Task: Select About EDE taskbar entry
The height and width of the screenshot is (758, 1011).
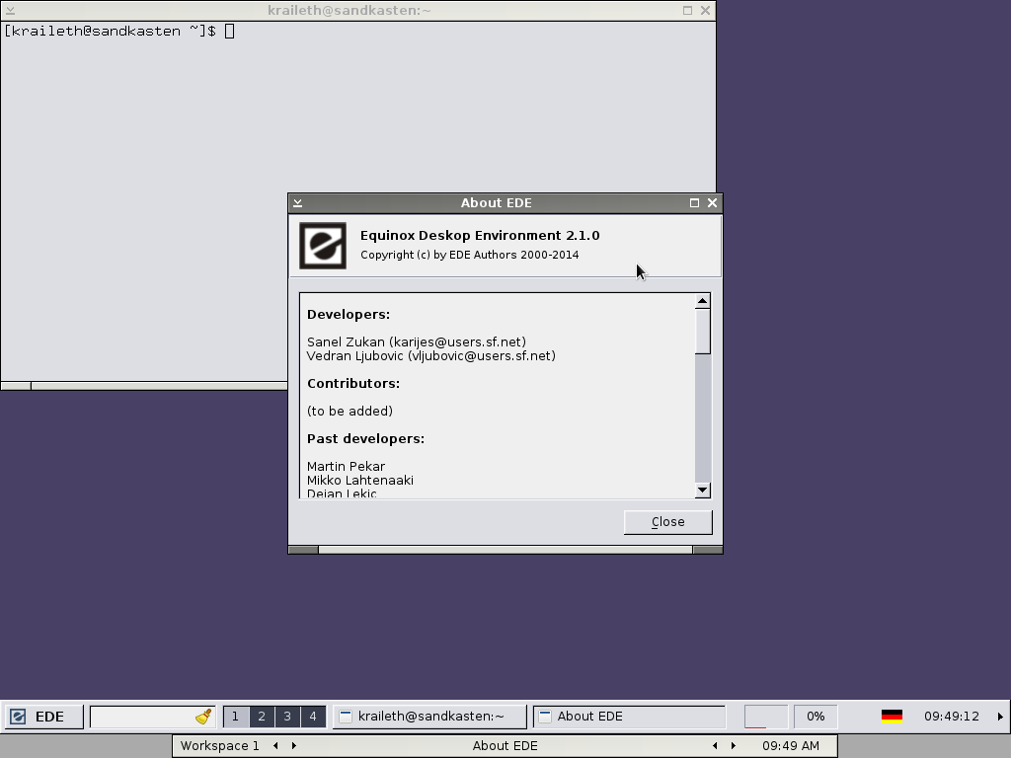Action: (629, 717)
